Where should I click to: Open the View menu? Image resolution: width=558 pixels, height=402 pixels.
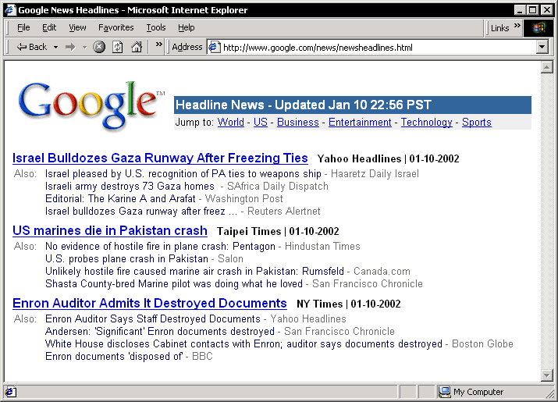pos(77,27)
